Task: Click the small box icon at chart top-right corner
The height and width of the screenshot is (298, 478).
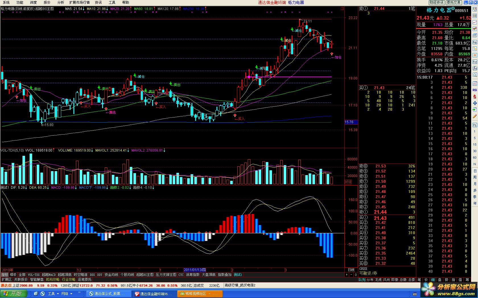Action: point(342,9)
